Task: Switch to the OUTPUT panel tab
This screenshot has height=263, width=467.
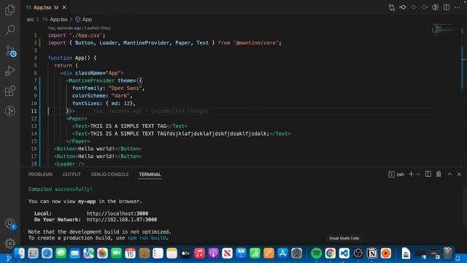Action: pos(72,175)
